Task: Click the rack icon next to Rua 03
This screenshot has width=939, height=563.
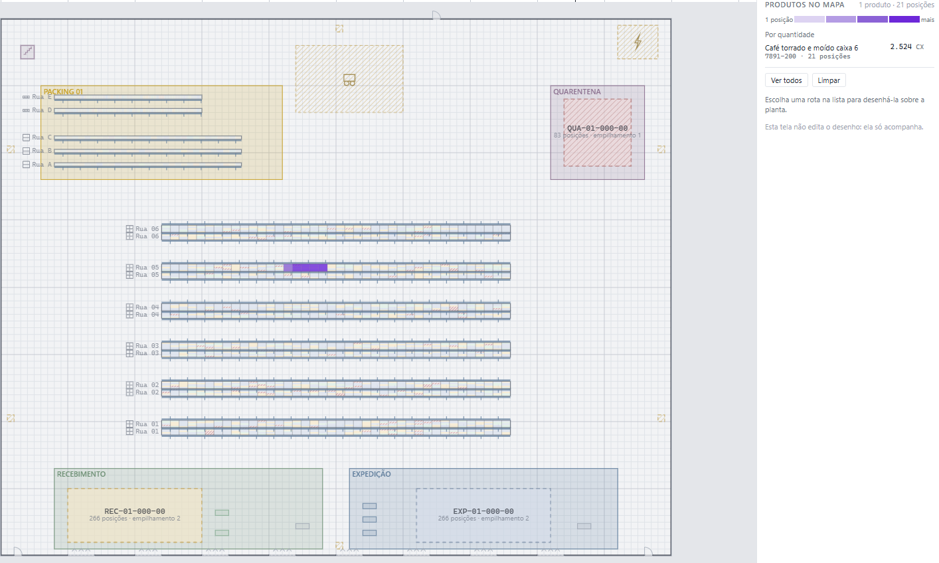Action: tap(129, 349)
